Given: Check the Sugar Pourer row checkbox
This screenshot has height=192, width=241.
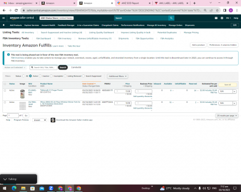Looking at the screenshot, I should coord(5,90).
